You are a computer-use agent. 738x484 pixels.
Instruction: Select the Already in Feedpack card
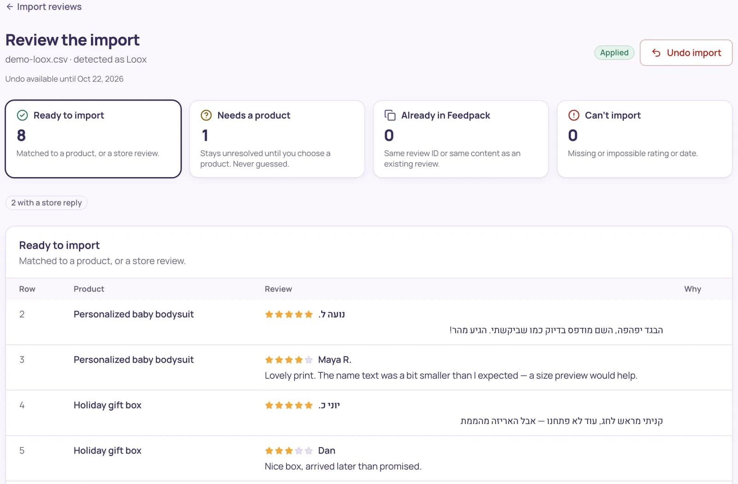pyautogui.click(x=461, y=139)
